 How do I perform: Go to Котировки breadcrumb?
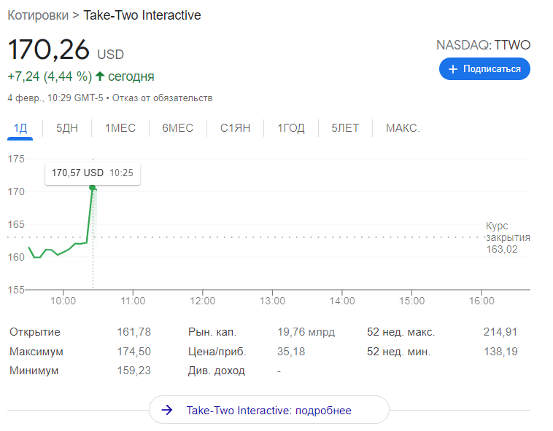point(38,15)
